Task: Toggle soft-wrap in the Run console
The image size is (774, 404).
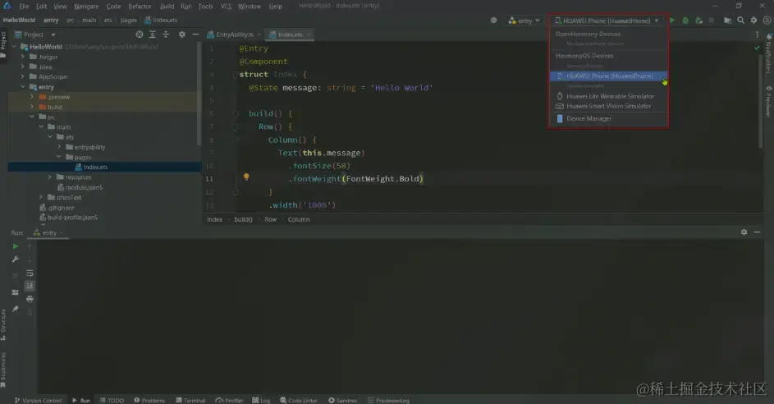Action: [x=30, y=273]
